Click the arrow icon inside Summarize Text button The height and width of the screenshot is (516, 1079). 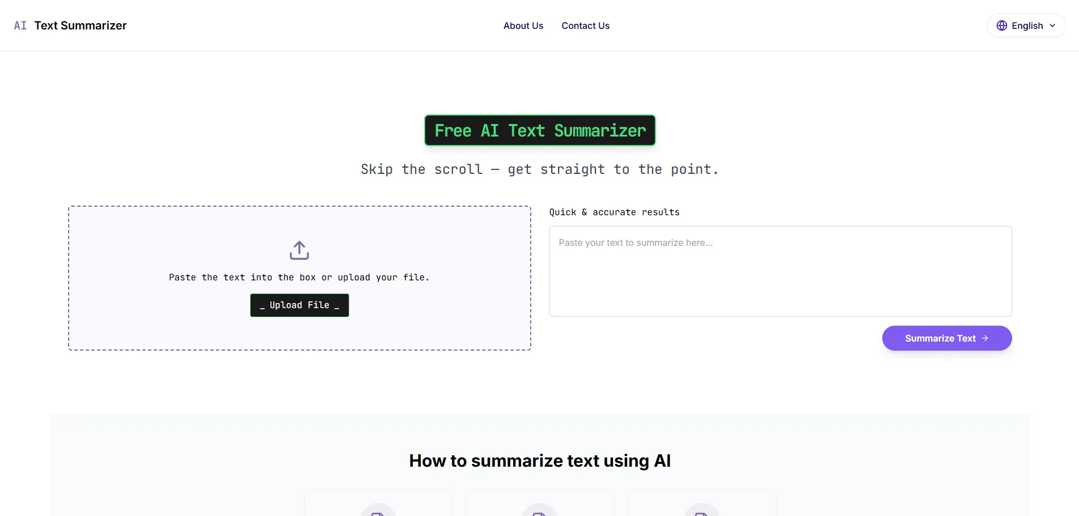point(985,338)
